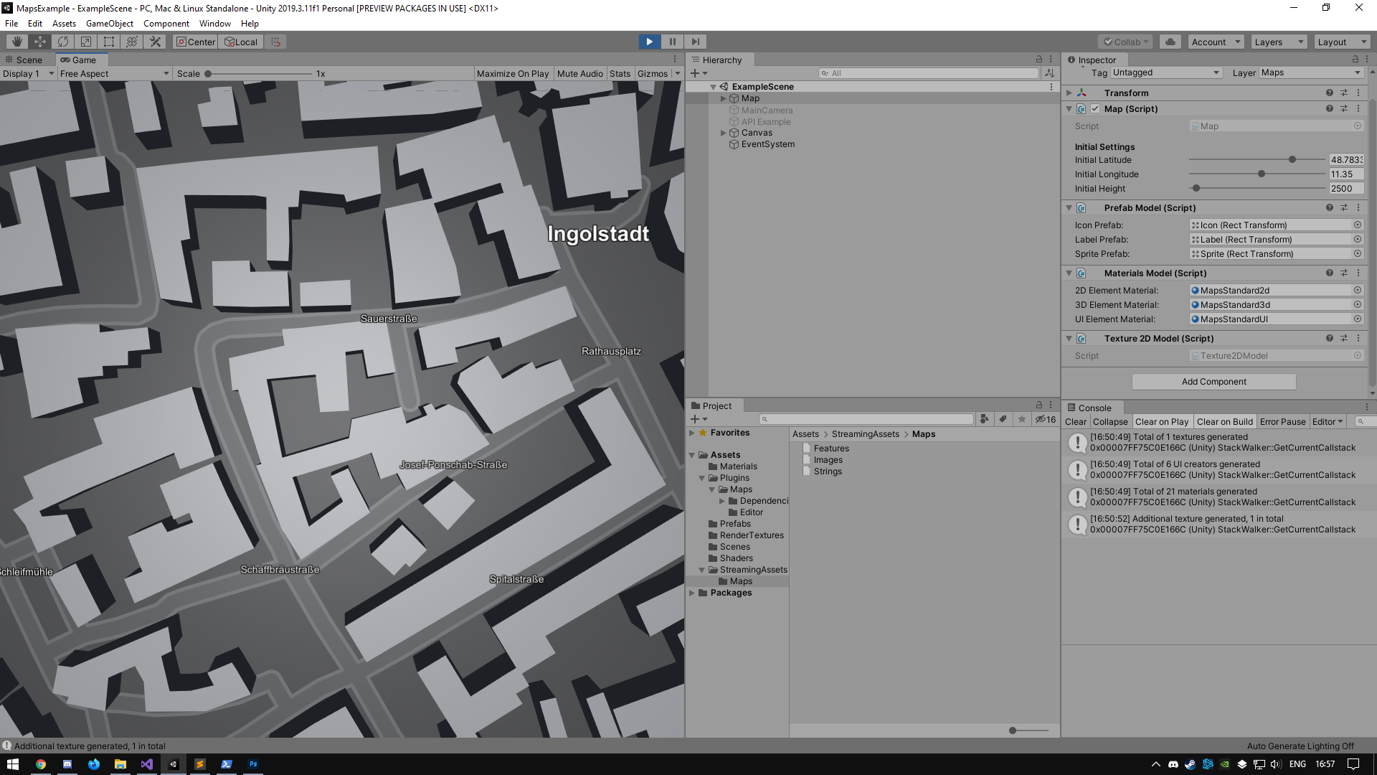Open the Layers dropdown
The height and width of the screenshot is (775, 1377).
[1279, 42]
